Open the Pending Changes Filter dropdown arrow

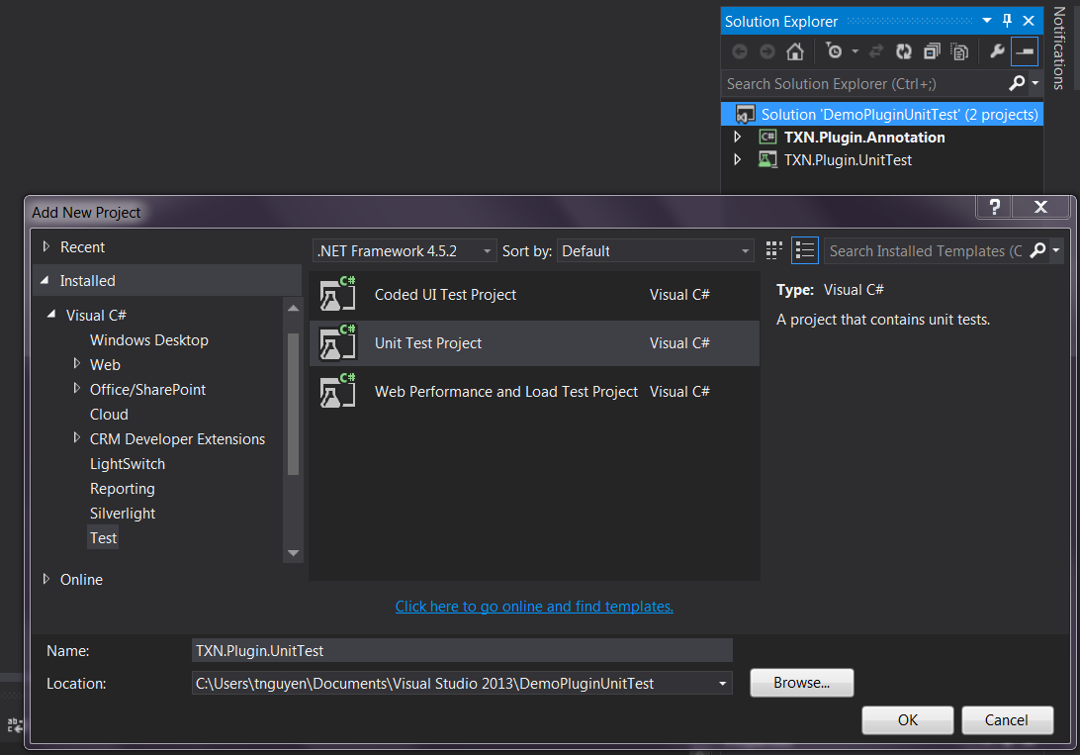pyautogui.click(x=855, y=51)
